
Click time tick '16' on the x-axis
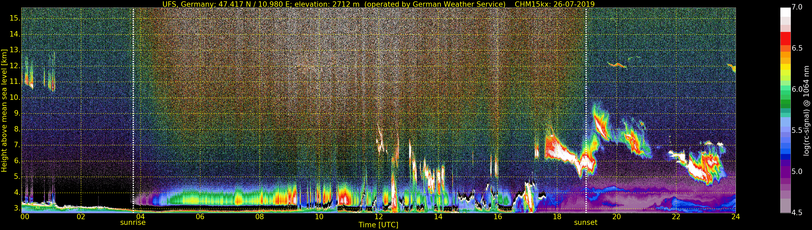pyautogui.click(x=497, y=217)
